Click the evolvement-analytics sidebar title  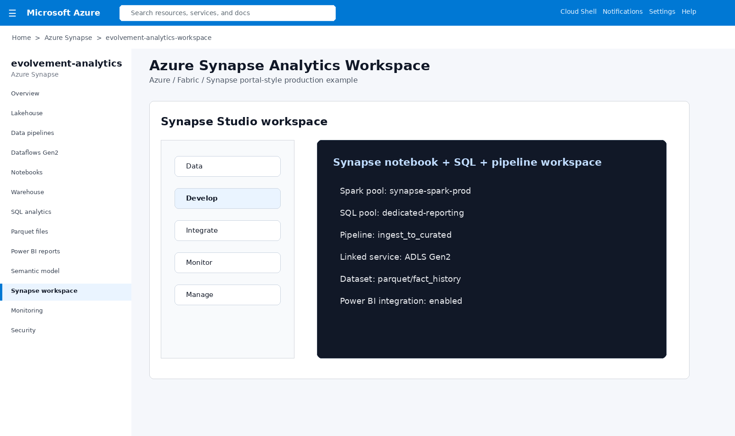[67, 63]
